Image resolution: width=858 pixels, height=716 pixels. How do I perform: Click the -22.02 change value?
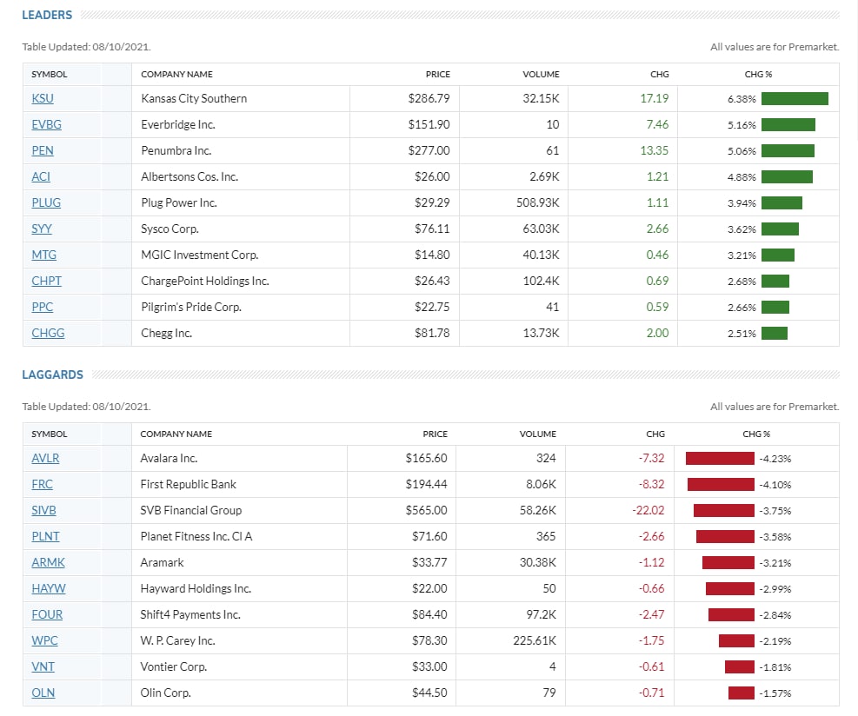click(648, 510)
